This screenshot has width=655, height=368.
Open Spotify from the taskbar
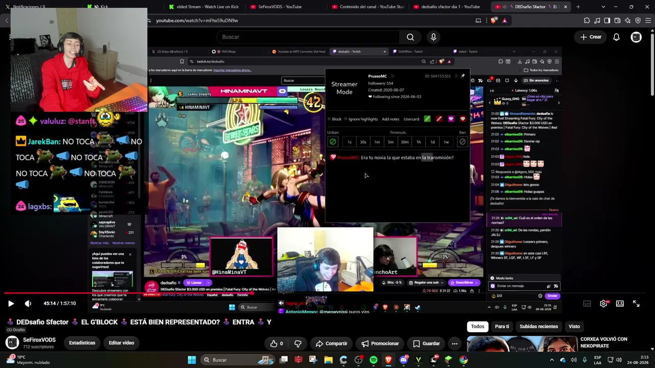tap(374, 360)
